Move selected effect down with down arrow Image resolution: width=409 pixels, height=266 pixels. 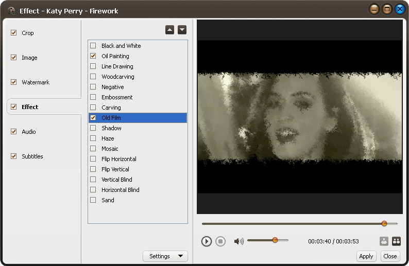(x=182, y=30)
